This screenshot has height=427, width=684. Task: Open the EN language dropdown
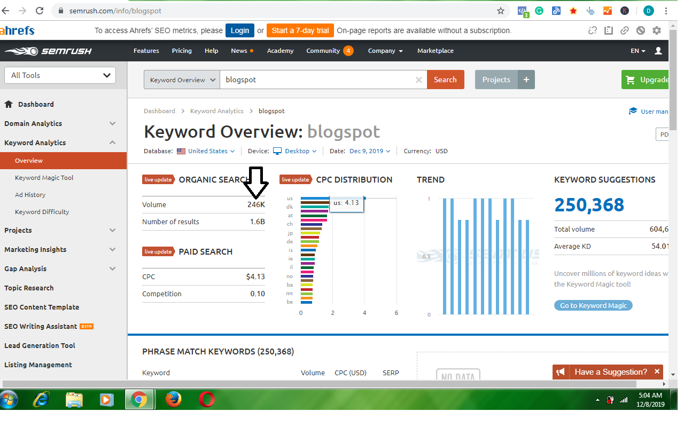coord(638,51)
